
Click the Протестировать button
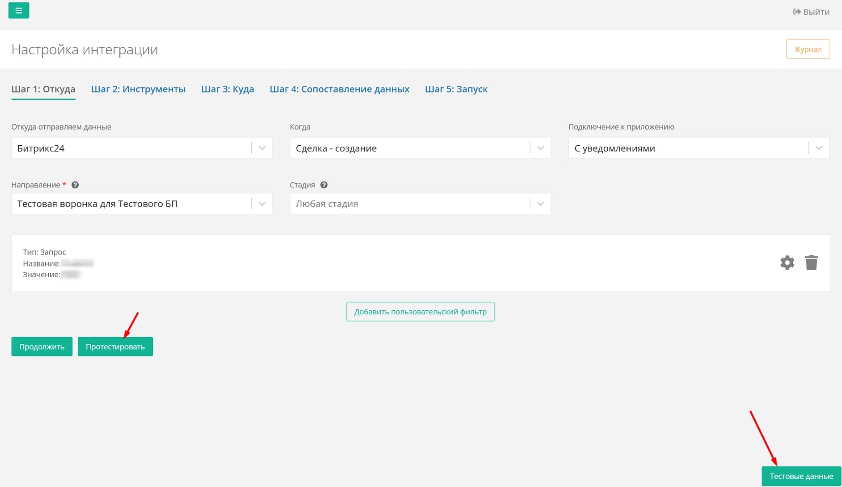click(115, 347)
